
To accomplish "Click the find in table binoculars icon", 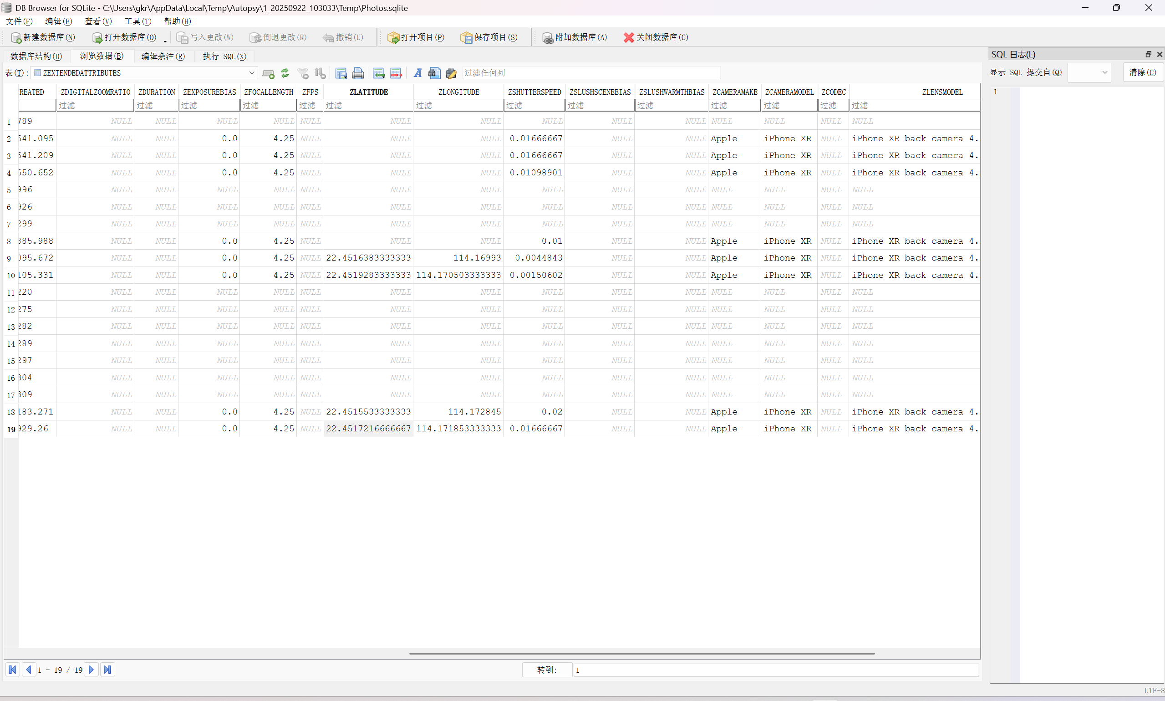I will [434, 73].
